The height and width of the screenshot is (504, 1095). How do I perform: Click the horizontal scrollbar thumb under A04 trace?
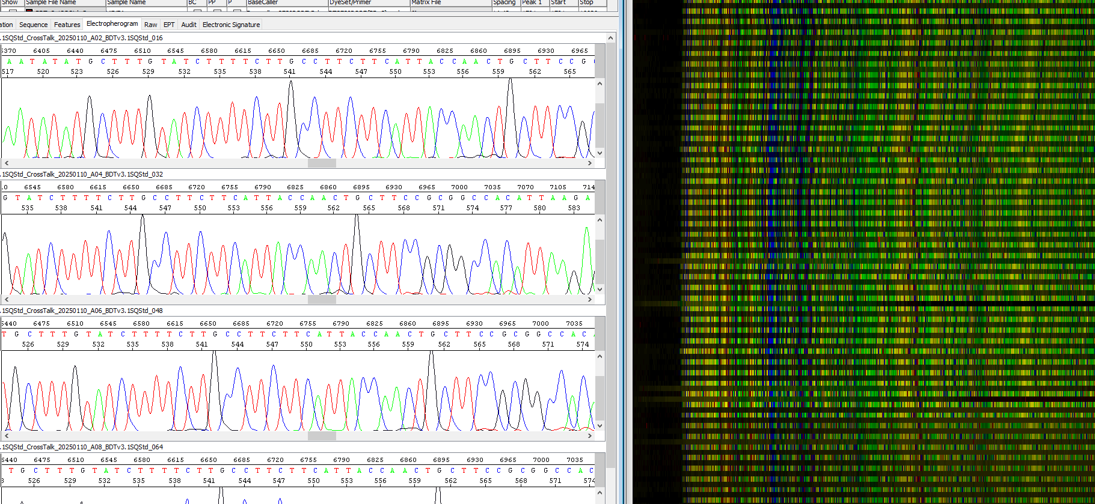[322, 299]
